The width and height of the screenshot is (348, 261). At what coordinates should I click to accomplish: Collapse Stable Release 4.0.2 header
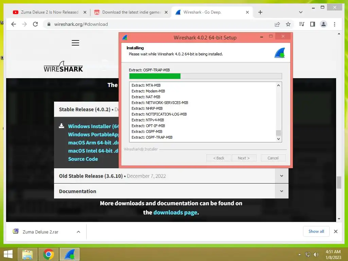click(86, 109)
